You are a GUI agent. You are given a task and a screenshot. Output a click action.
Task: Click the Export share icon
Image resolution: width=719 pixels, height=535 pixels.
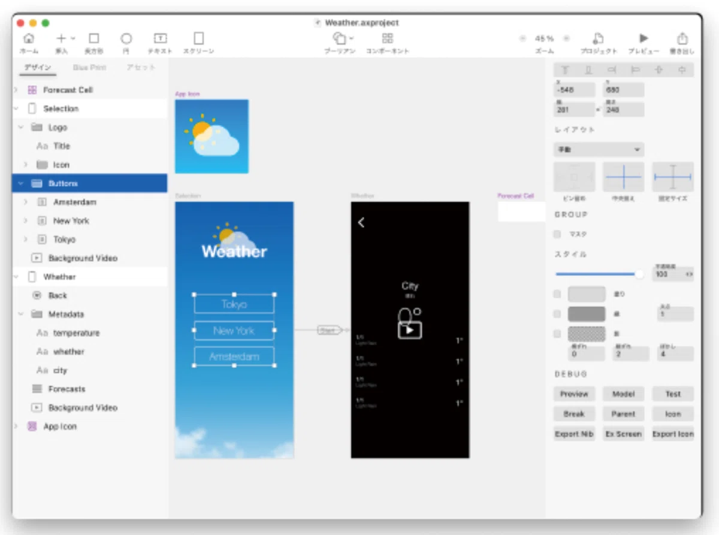(682, 39)
